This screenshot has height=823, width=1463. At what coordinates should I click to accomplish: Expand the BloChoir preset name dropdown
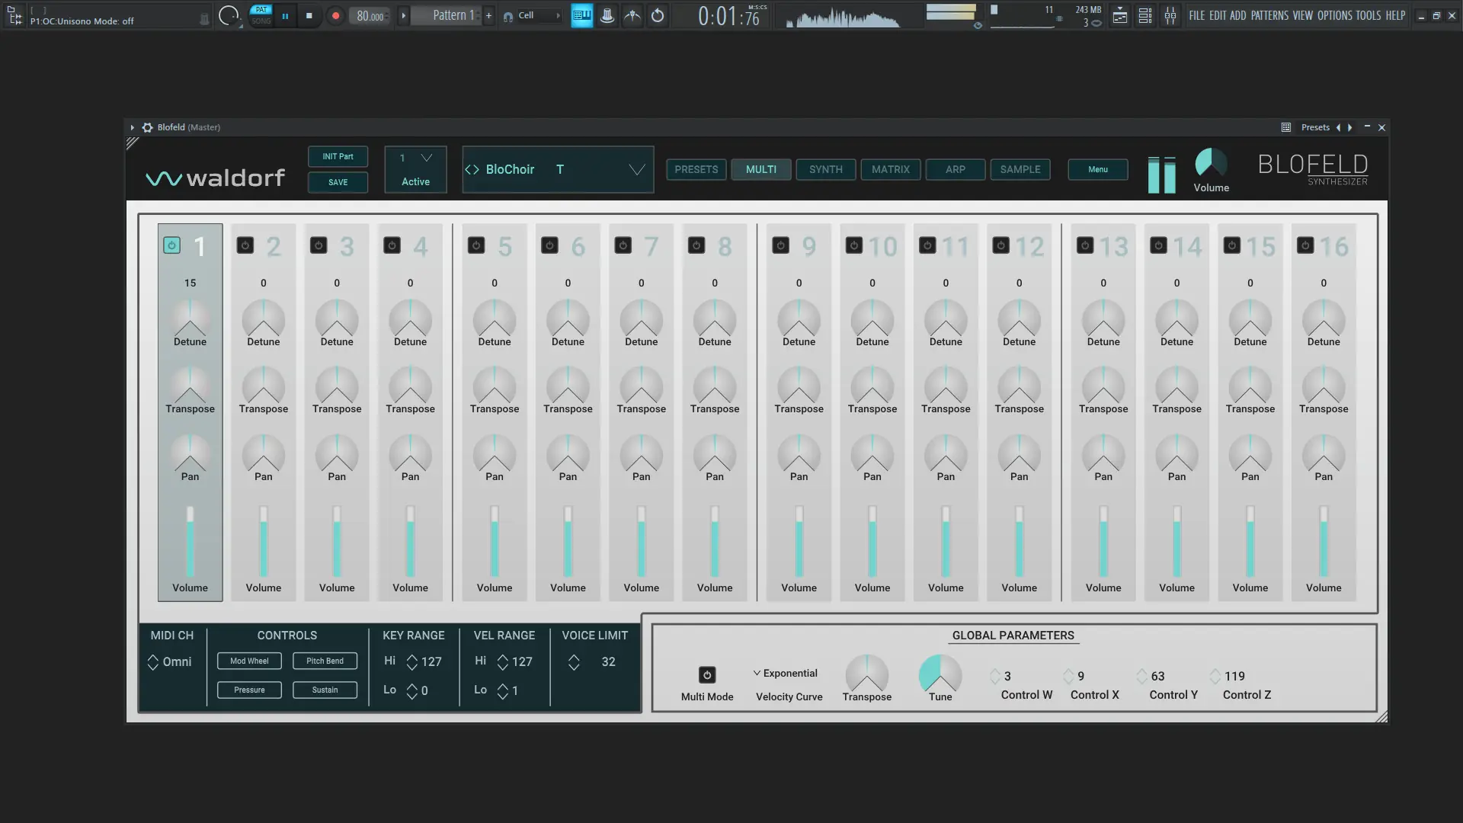point(636,169)
